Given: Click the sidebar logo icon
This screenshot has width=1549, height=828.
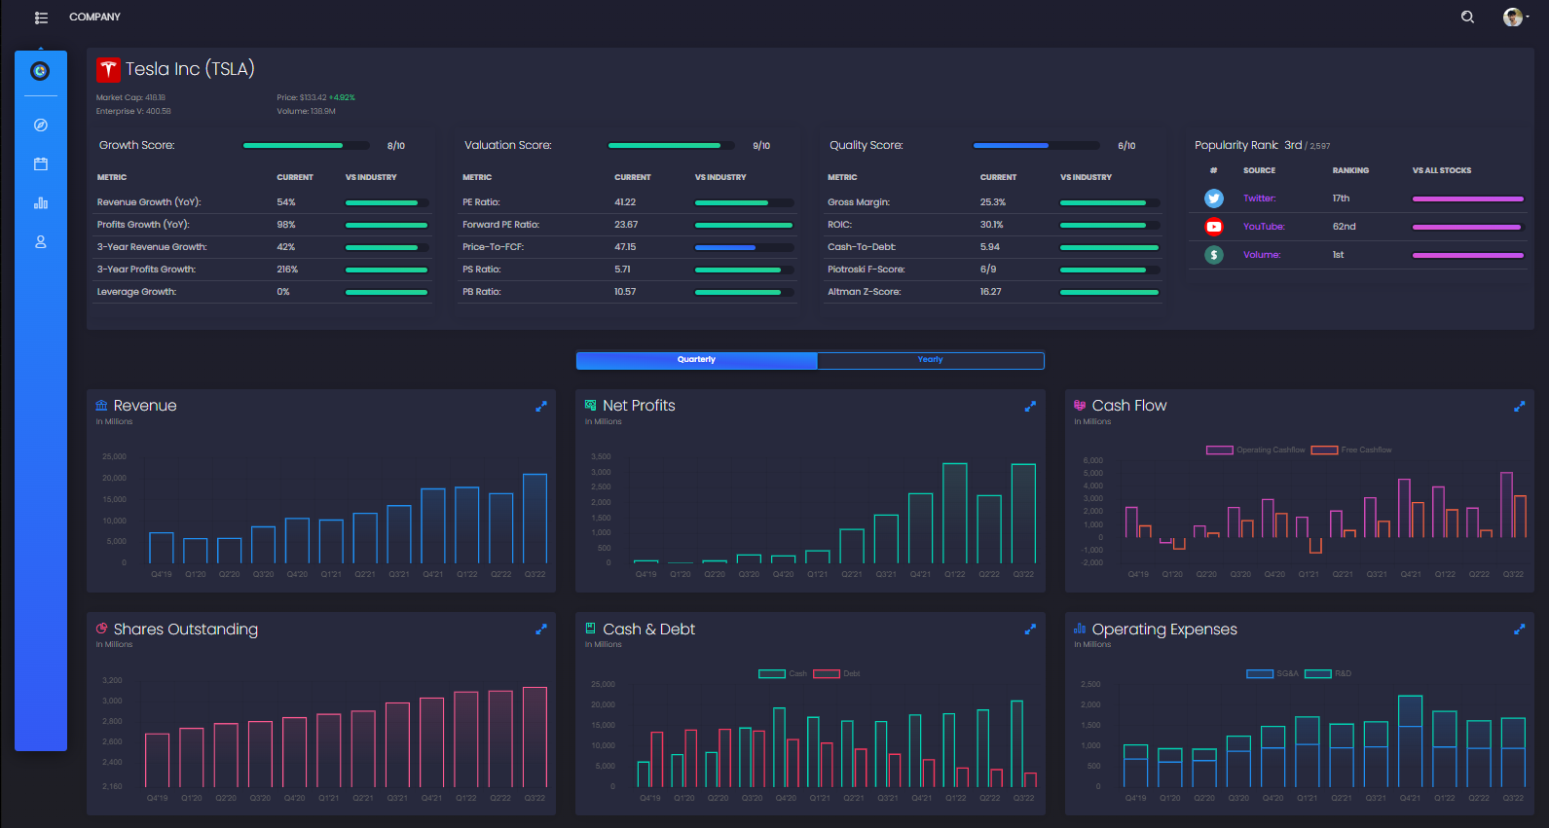Looking at the screenshot, I should coord(40,71).
